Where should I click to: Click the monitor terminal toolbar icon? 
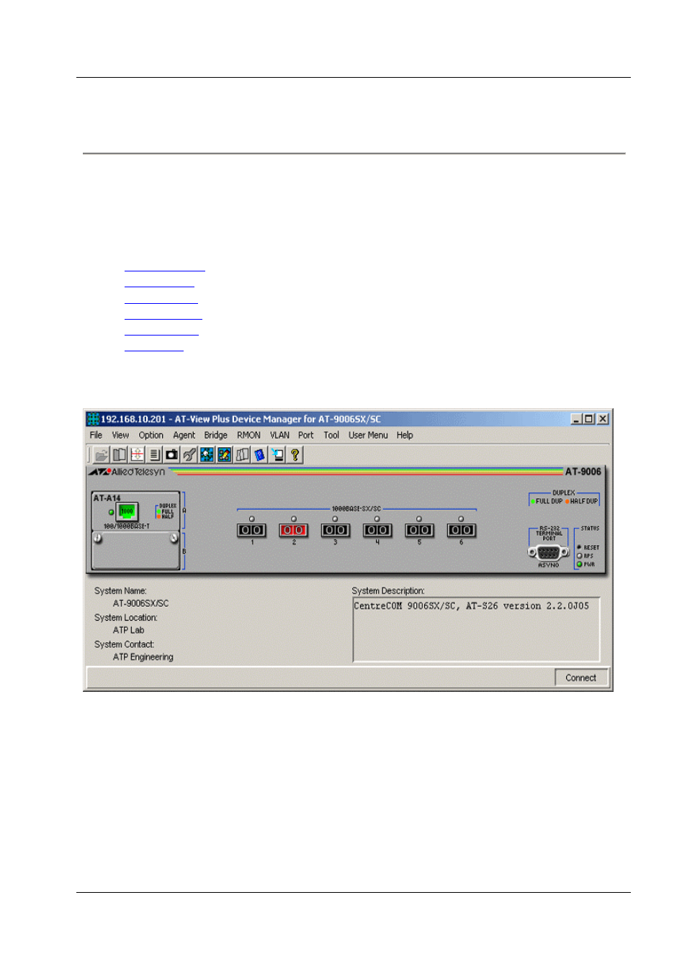pos(277,454)
